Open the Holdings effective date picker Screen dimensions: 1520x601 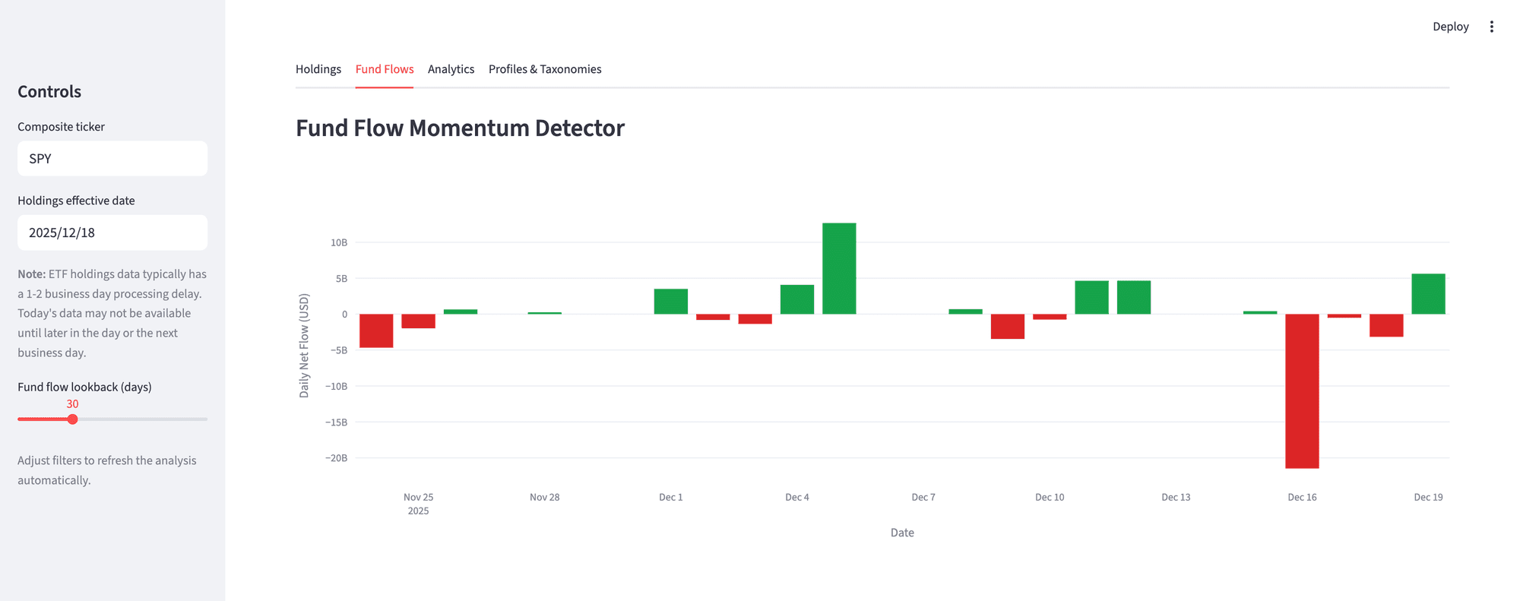[x=112, y=232]
